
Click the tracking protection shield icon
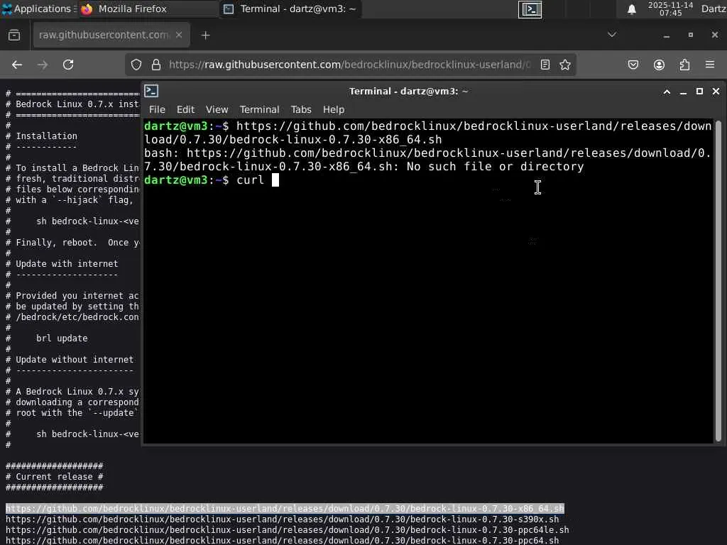point(136,65)
